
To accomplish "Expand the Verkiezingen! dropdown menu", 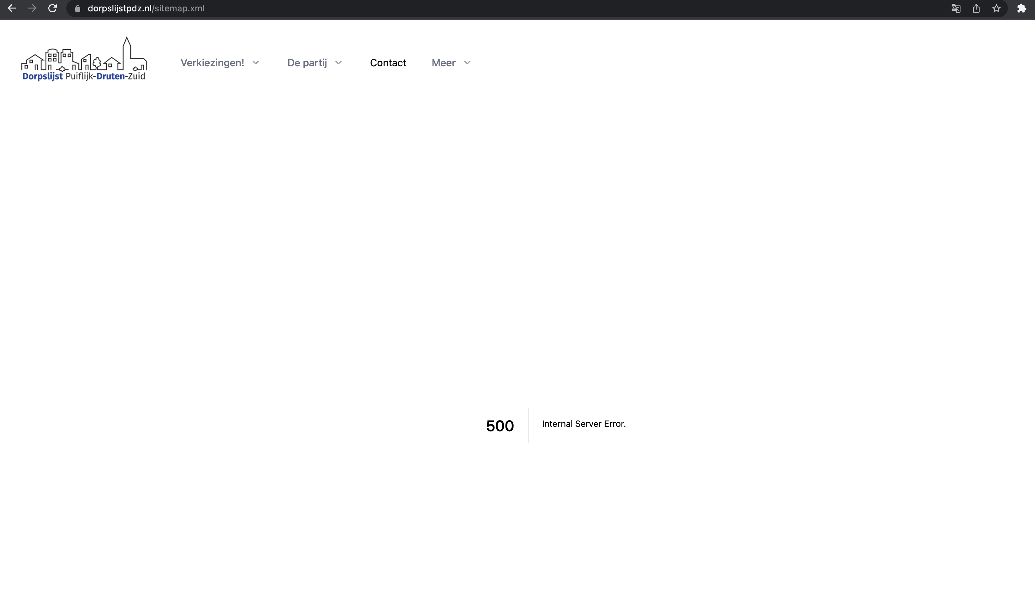I will click(x=220, y=63).
